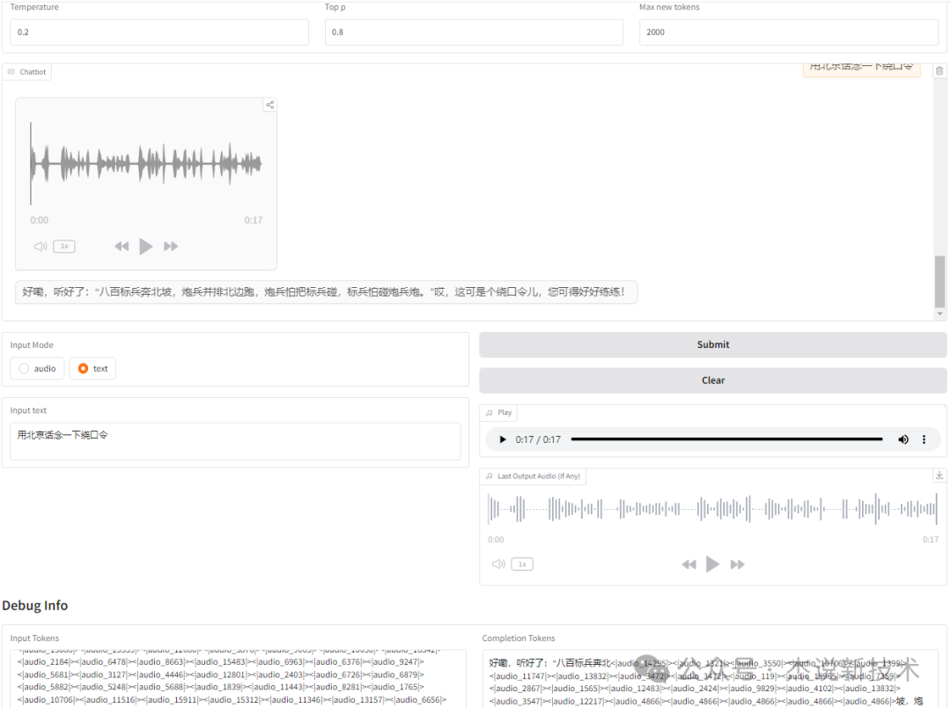The image size is (951, 708).
Task: Click the chatbot scrollbar down arrow
Action: 940,313
